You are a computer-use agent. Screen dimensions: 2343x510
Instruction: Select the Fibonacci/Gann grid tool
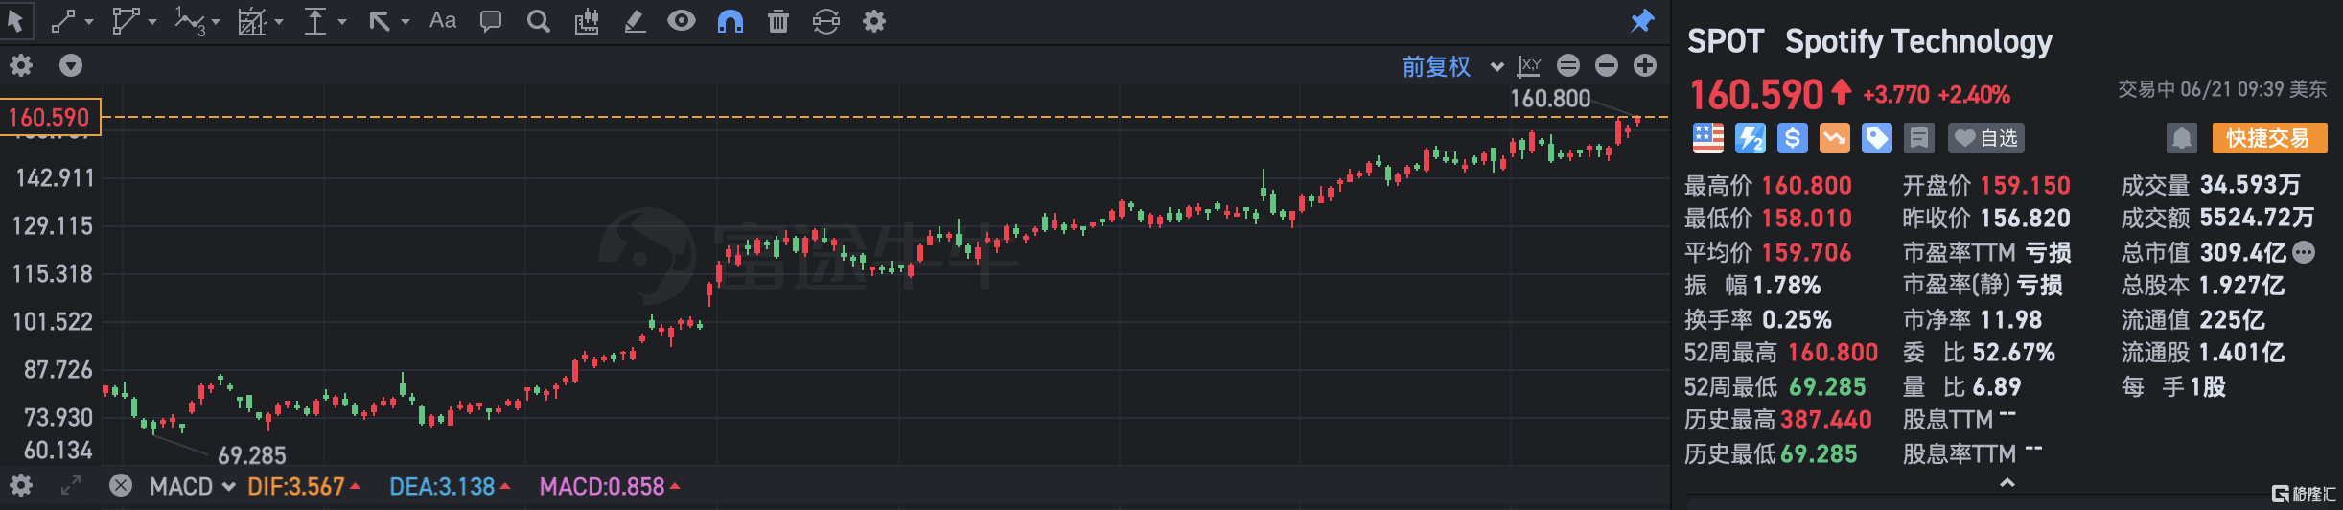point(252,21)
